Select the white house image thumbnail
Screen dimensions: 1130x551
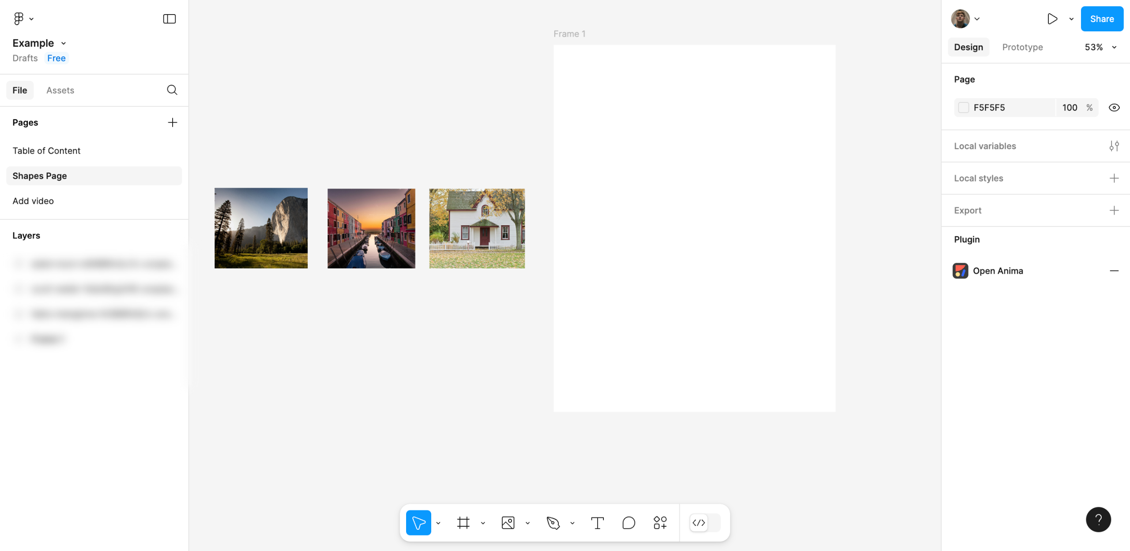[477, 228]
